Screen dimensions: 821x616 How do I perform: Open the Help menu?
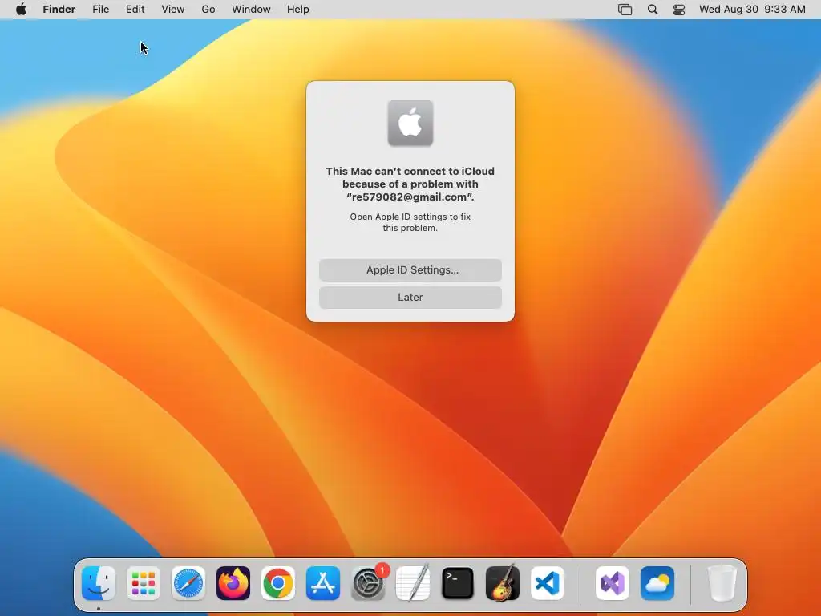pyautogui.click(x=298, y=10)
